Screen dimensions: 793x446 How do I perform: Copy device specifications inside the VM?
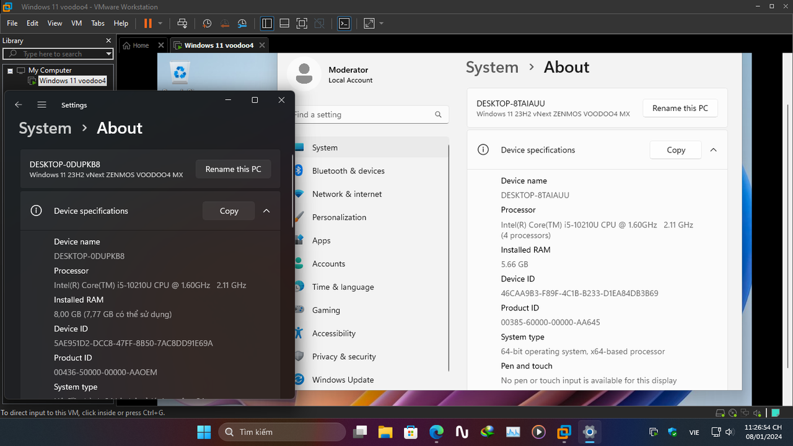point(676,150)
